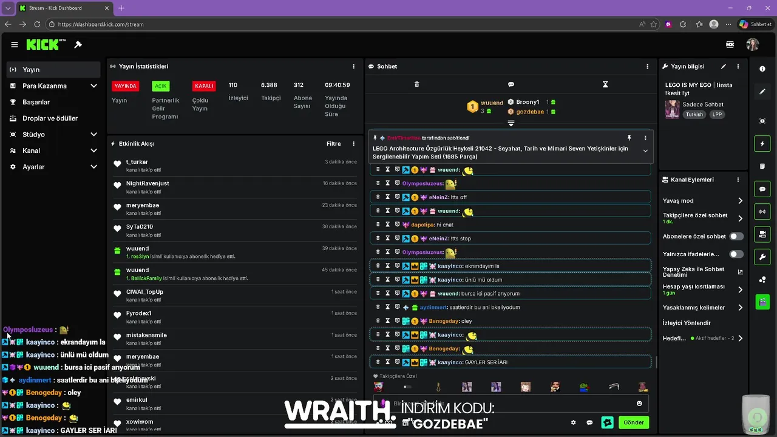Edit stream info using pencil in Yayın bilgisi
The width and height of the screenshot is (777, 437).
pyautogui.click(x=723, y=66)
